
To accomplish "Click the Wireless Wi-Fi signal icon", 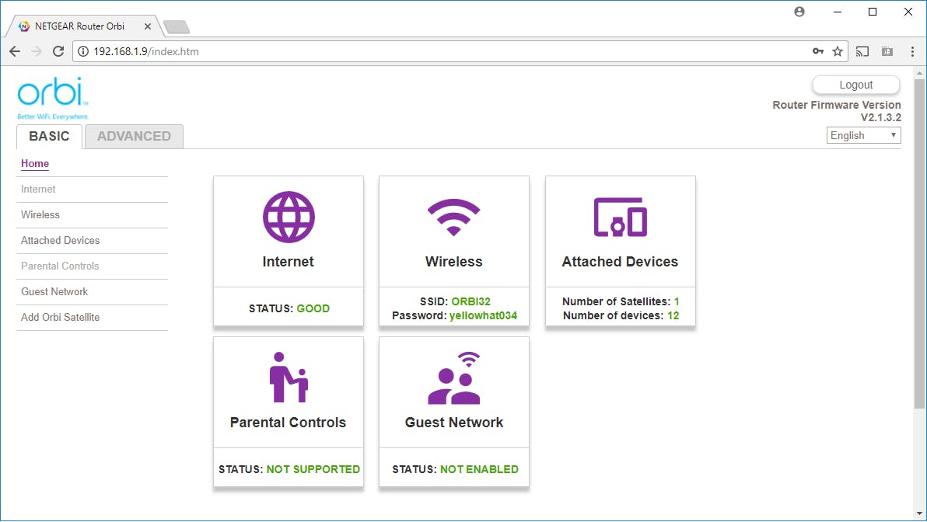I will coord(453,217).
